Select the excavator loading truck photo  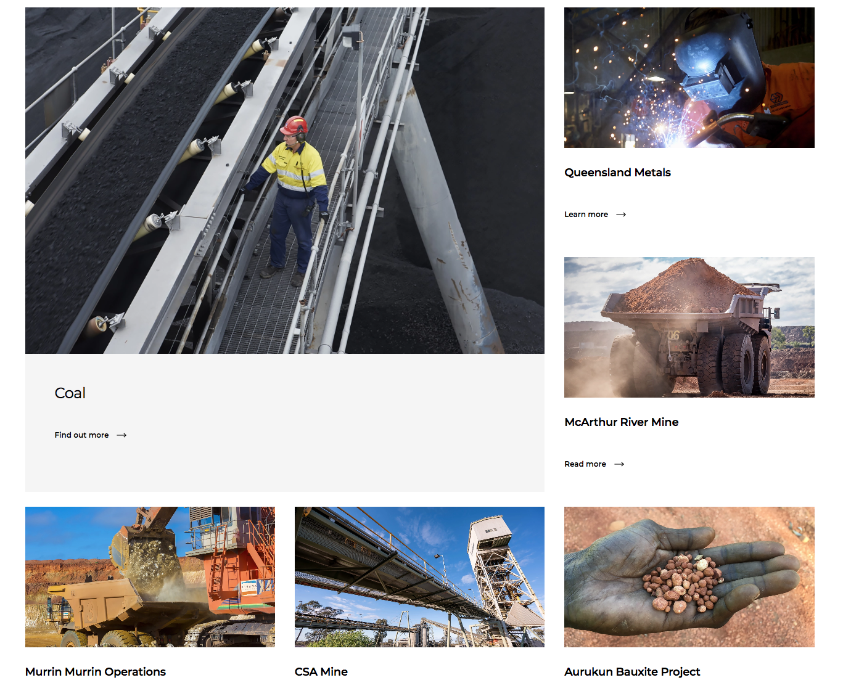[150, 577]
